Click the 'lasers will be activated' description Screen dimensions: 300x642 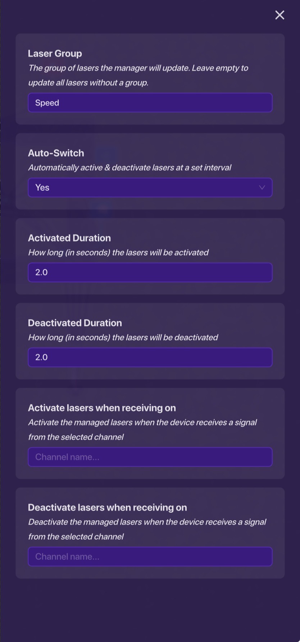tap(118, 252)
